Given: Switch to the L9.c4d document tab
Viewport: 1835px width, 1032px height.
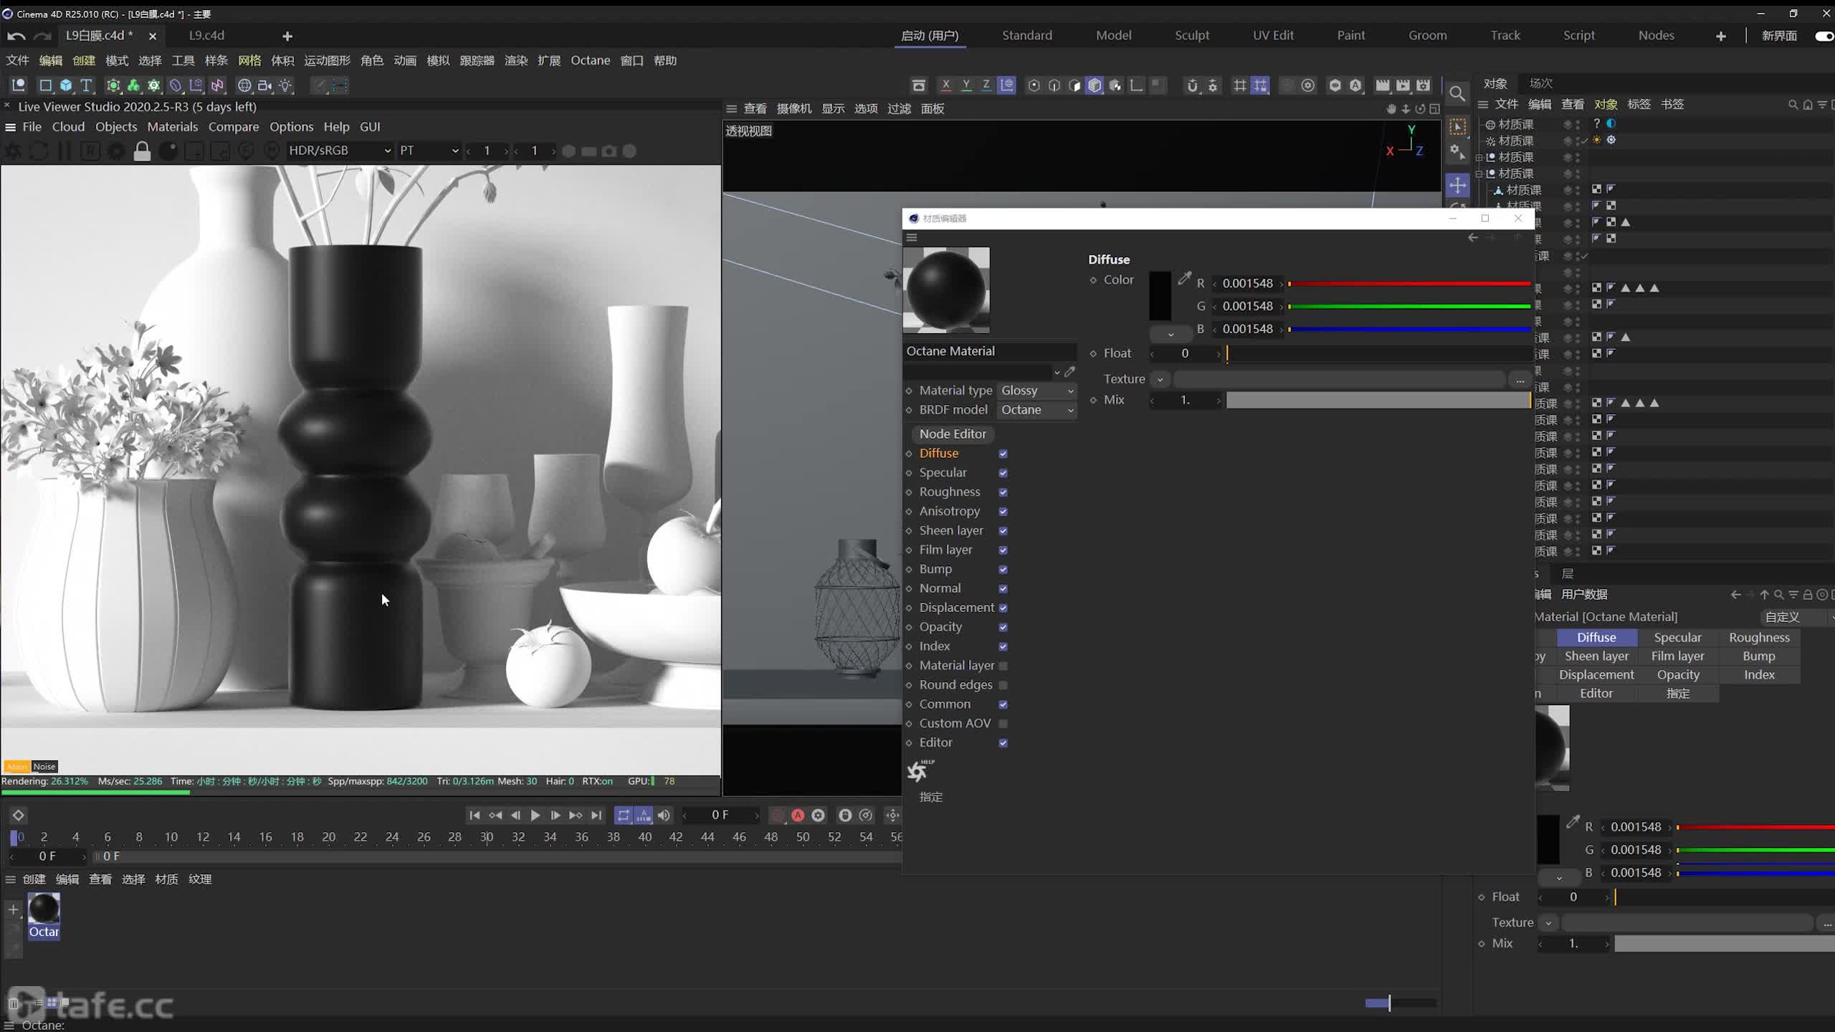Looking at the screenshot, I should tap(206, 35).
